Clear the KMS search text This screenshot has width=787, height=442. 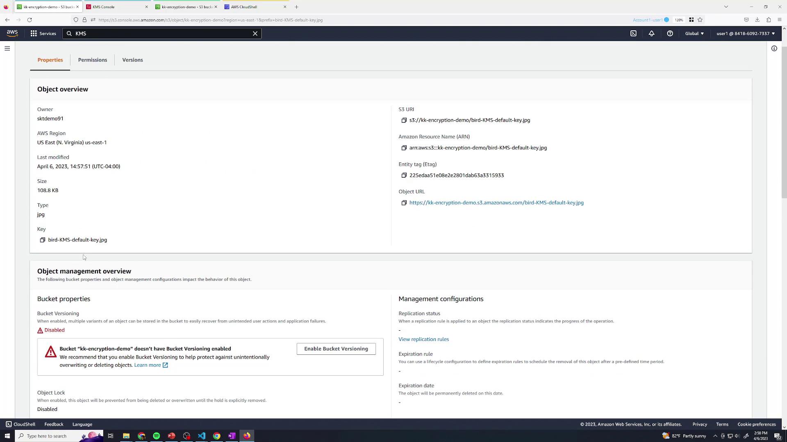[255, 34]
